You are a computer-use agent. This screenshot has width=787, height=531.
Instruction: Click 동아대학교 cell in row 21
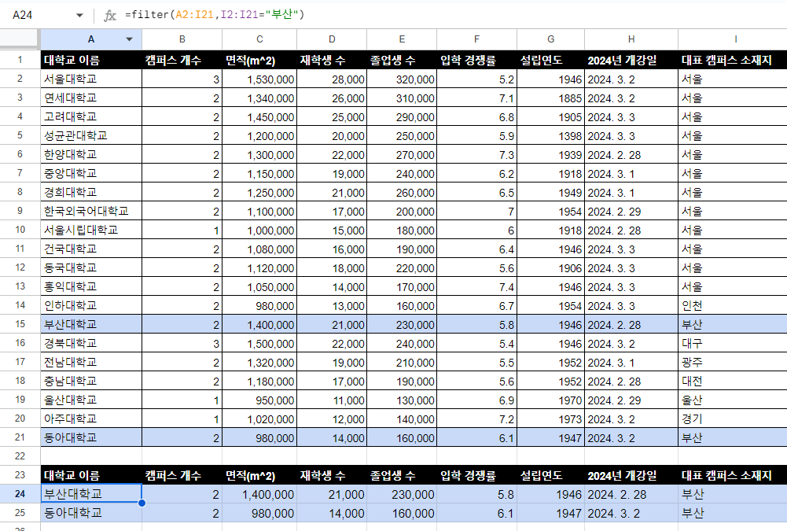click(91, 437)
